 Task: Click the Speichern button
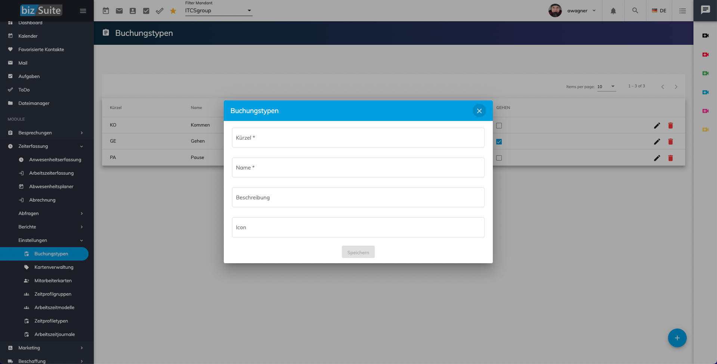pyautogui.click(x=358, y=252)
